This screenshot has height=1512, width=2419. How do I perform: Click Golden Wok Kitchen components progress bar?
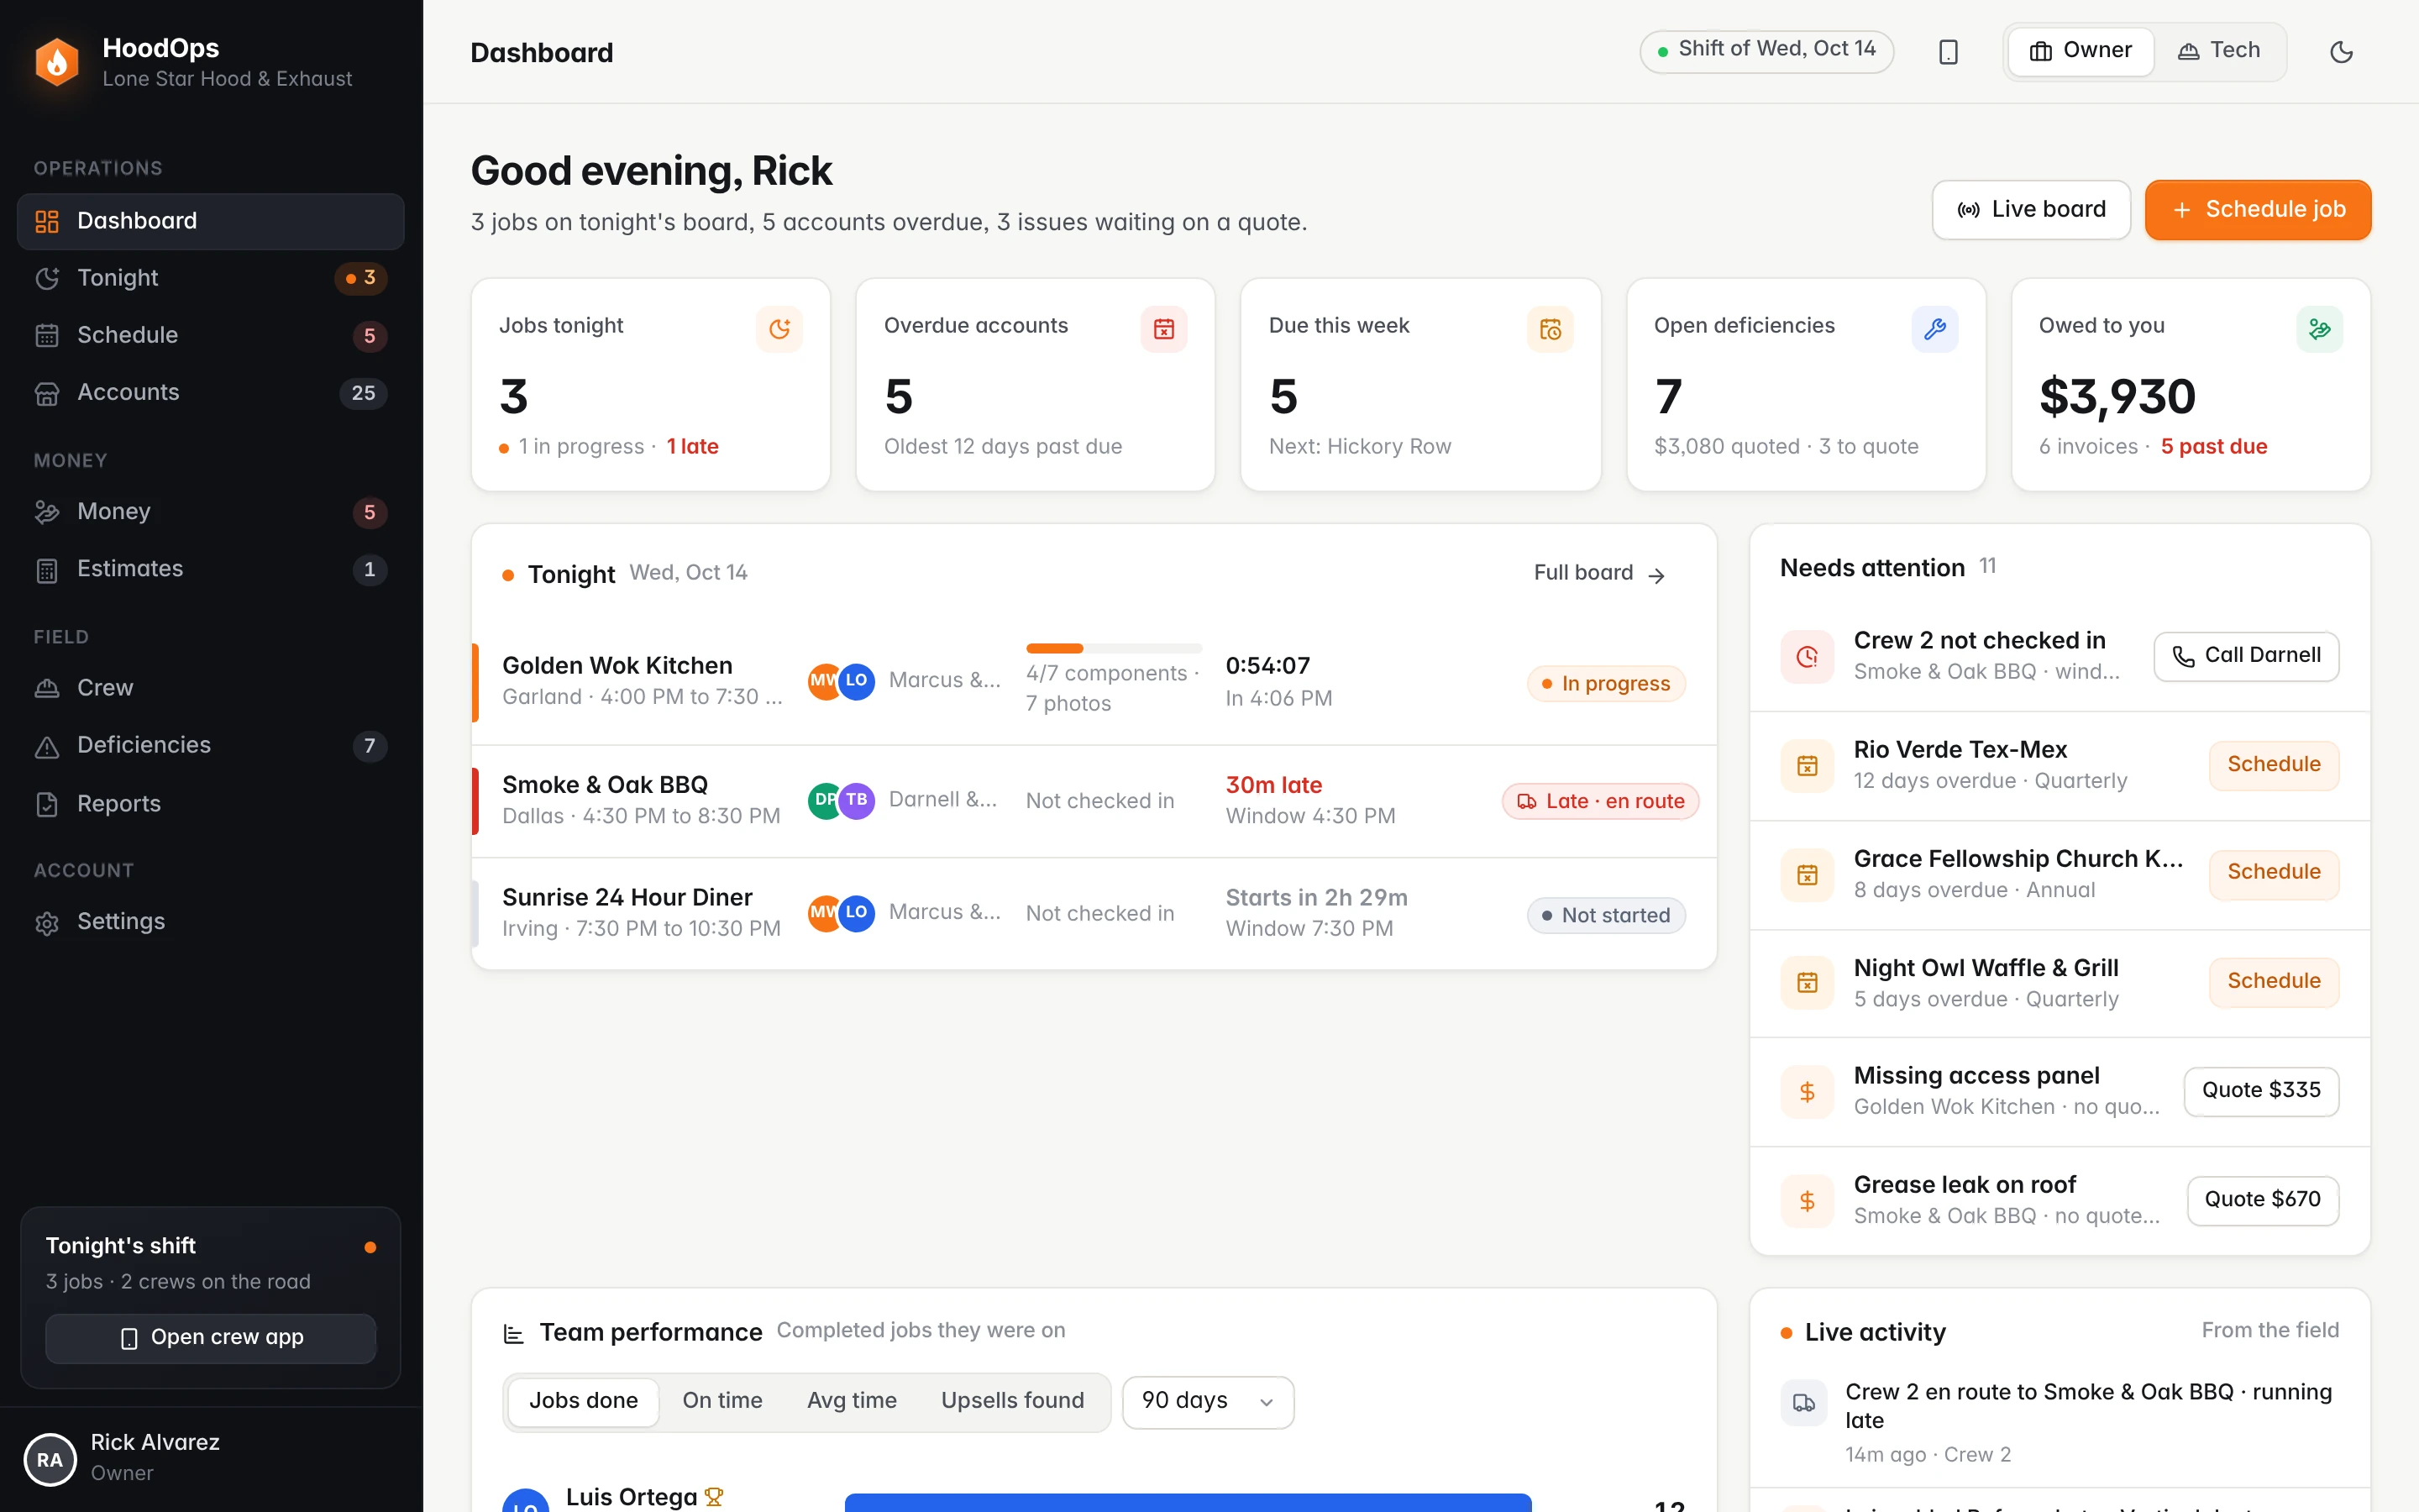(1114, 649)
